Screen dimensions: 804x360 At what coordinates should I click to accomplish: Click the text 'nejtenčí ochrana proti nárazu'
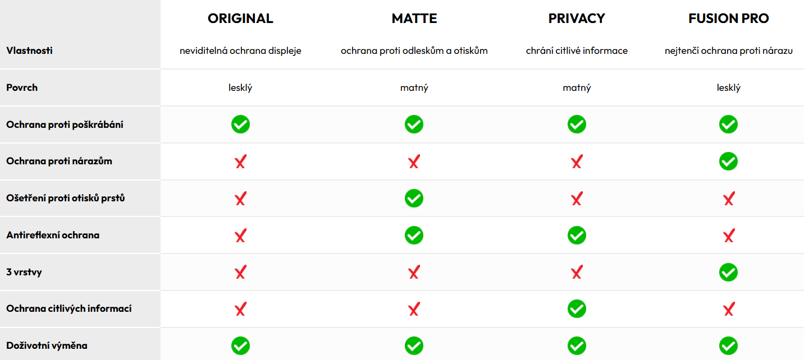[x=729, y=50]
